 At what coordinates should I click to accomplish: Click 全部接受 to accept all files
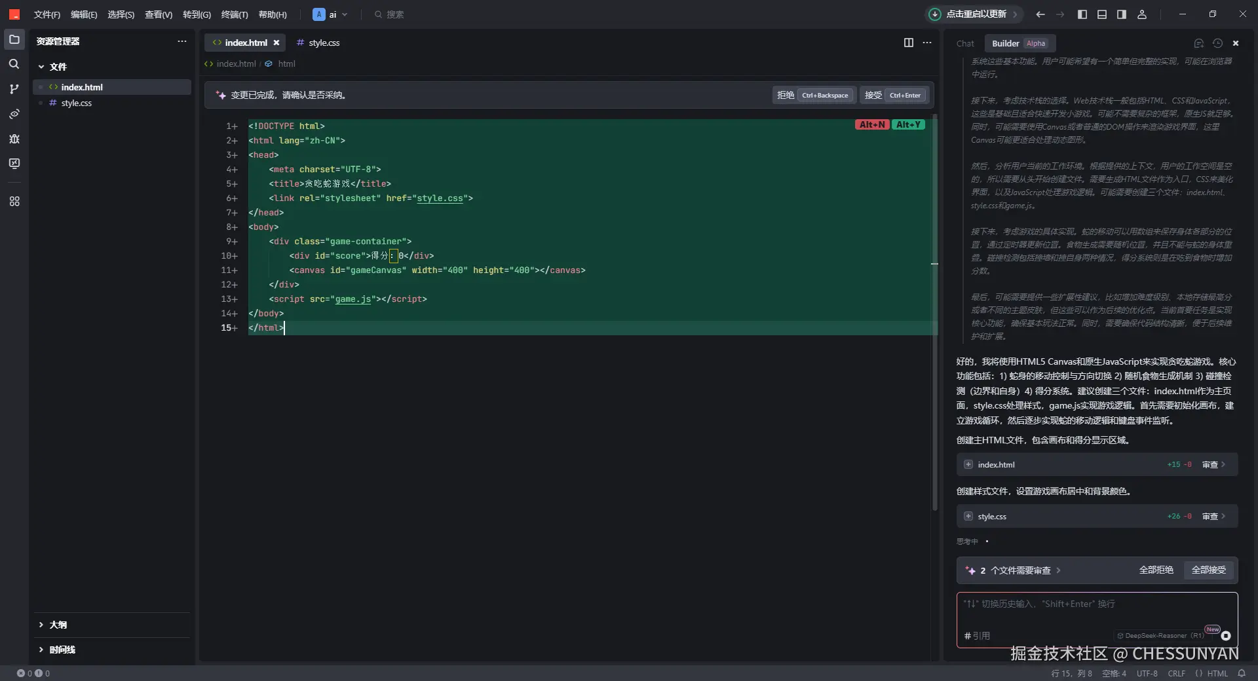[1208, 570]
